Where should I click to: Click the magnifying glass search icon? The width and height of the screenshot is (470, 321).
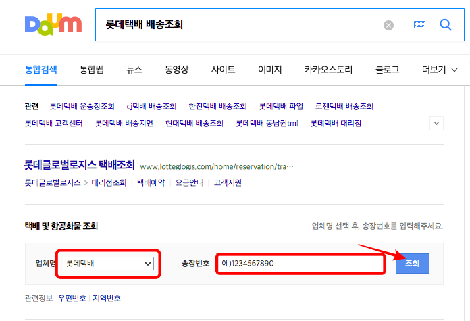(x=446, y=24)
